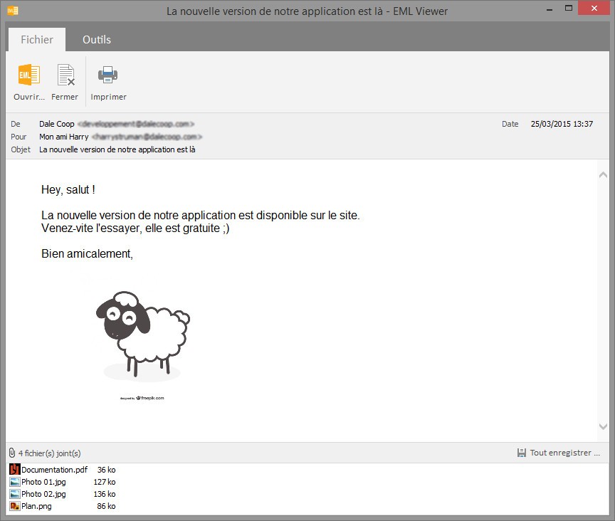Click the sheep image in the email
The width and height of the screenshot is (615, 521).
point(143,336)
